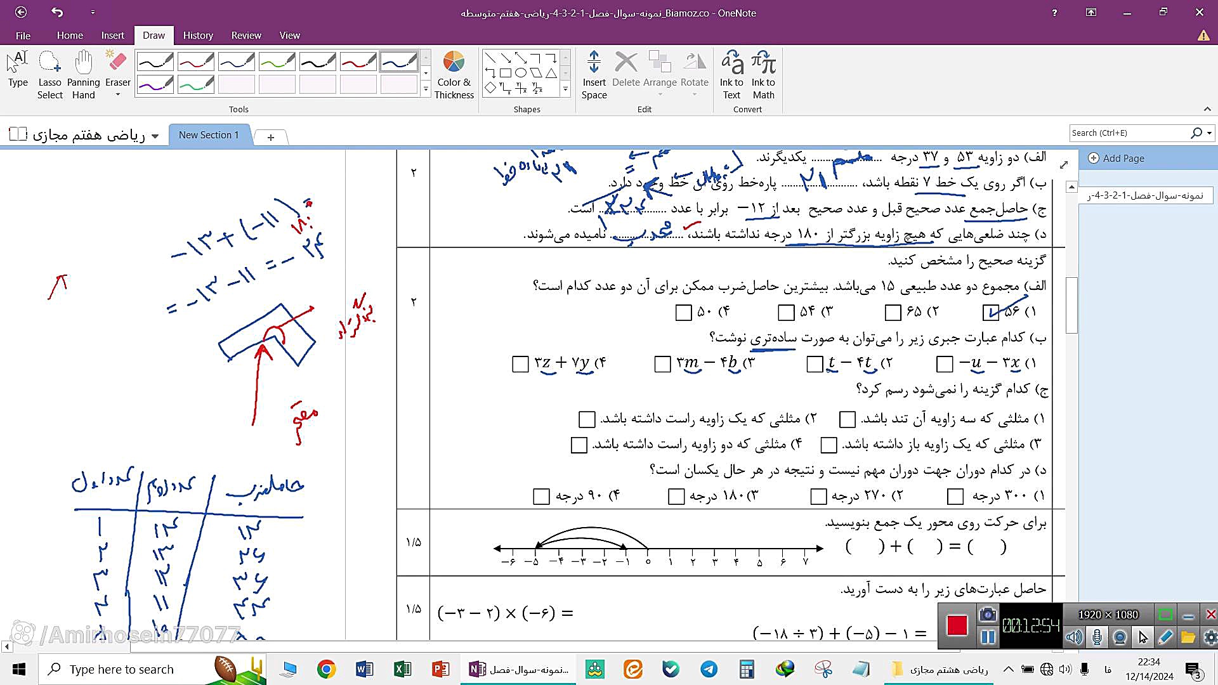Expand the Shapes gallery dropdown

coord(565,89)
